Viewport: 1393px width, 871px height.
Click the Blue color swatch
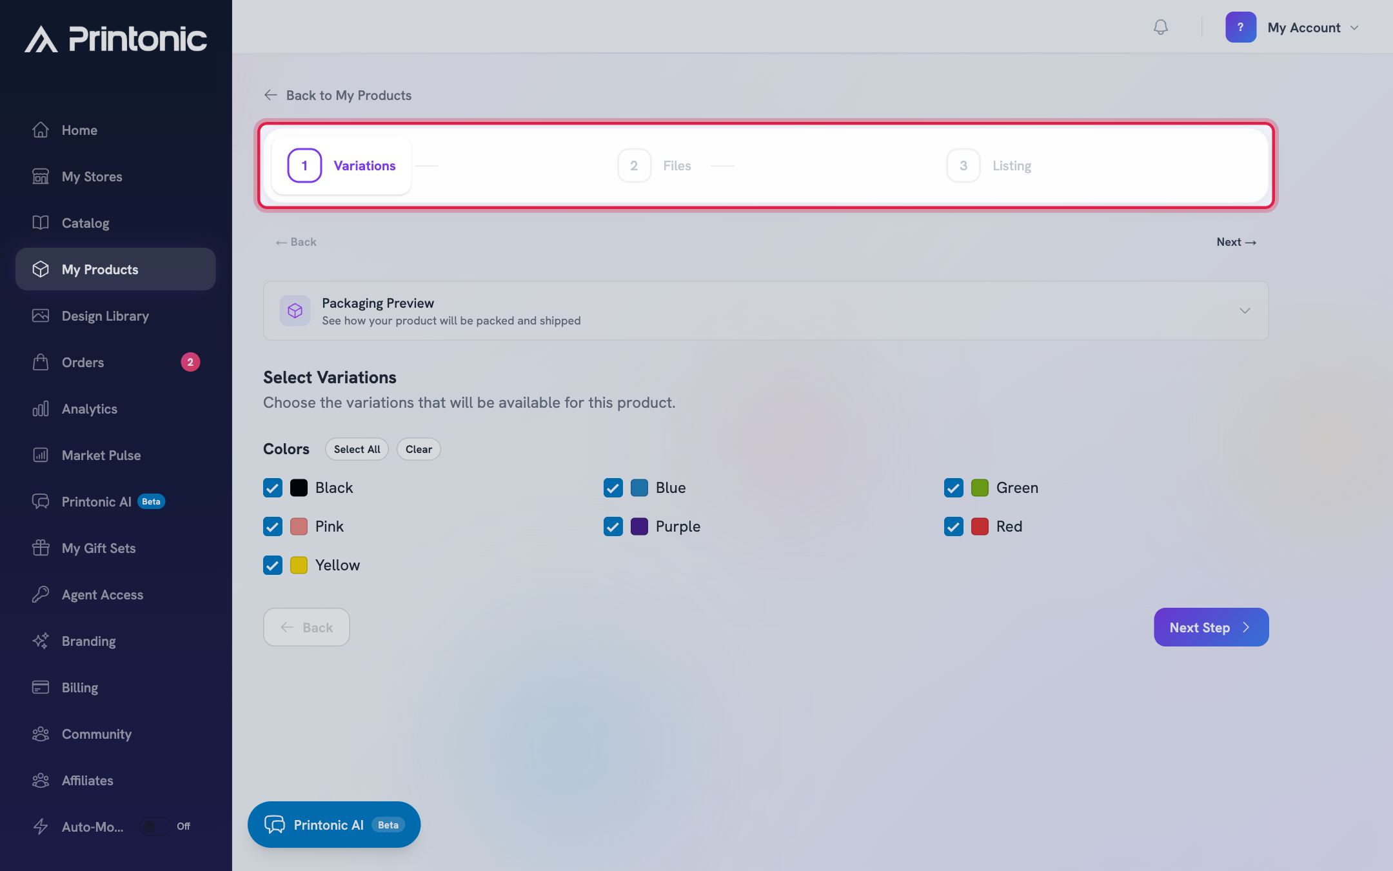[639, 488]
